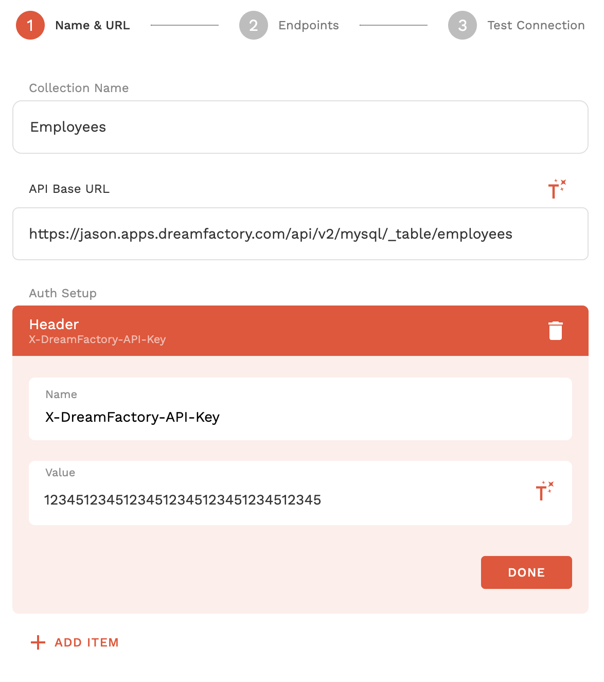Image resolution: width=604 pixels, height=682 pixels.
Task: Click the Auth Setup section label
Action: pos(63,293)
